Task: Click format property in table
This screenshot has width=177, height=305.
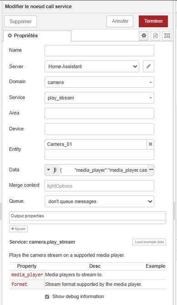Action: coord(19,285)
